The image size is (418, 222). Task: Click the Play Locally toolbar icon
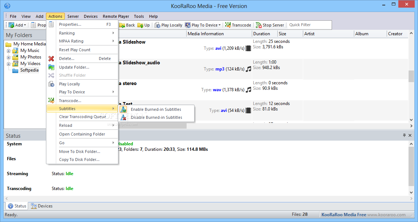[x=157, y=25]
